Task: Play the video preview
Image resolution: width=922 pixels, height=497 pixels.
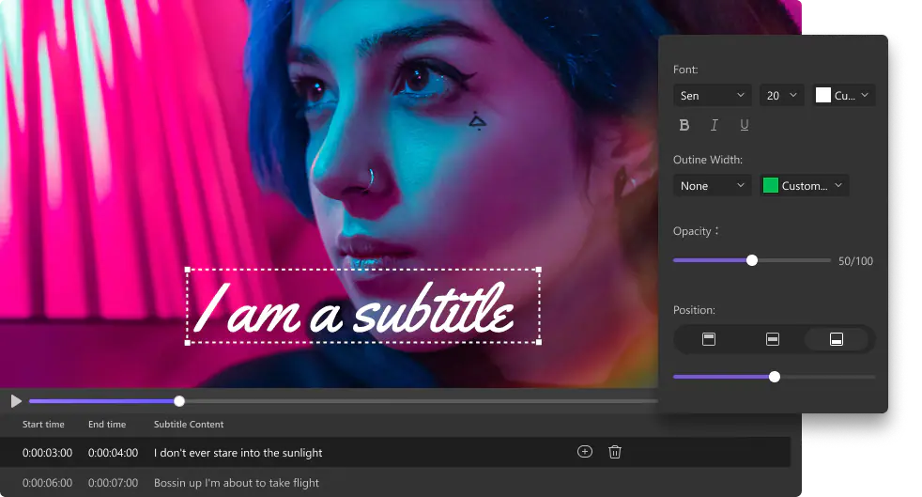Action: (16, 401)
